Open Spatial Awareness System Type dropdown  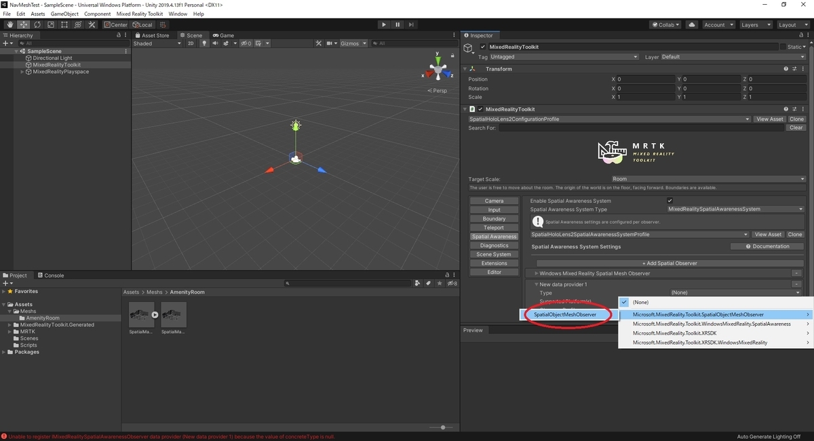pyautogui.click(x=736, y=209)
